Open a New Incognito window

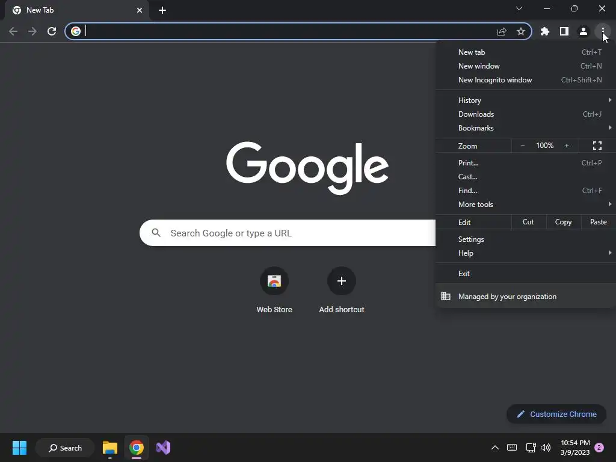pos(526,80)
